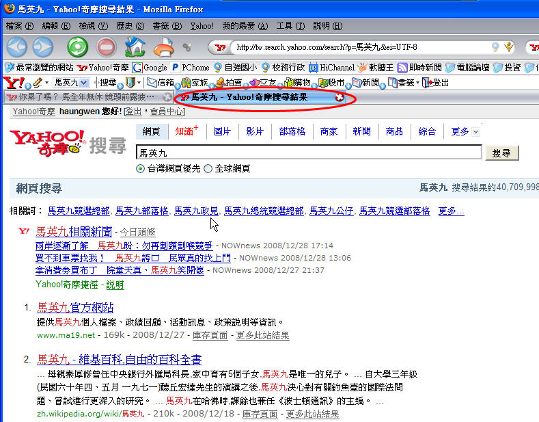Open the 投資 bookmark folder
This screenshot has height=422, width=539.
click(x=507, y=68)
